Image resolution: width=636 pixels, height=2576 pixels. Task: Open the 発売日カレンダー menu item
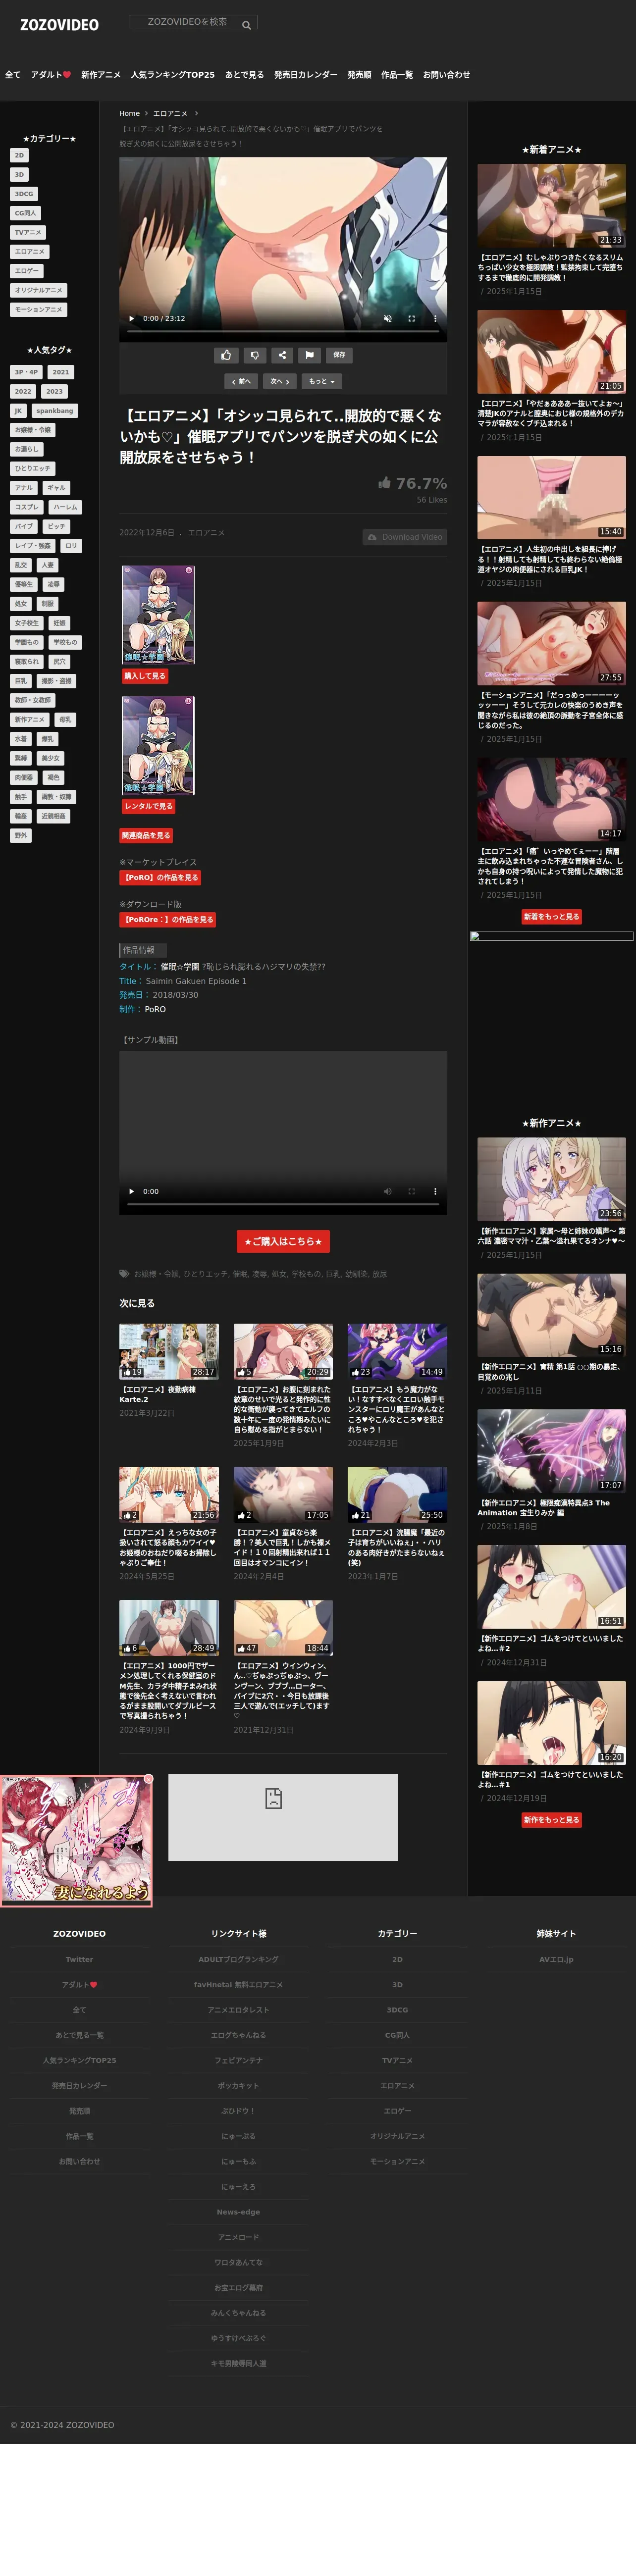coord(306,75)
